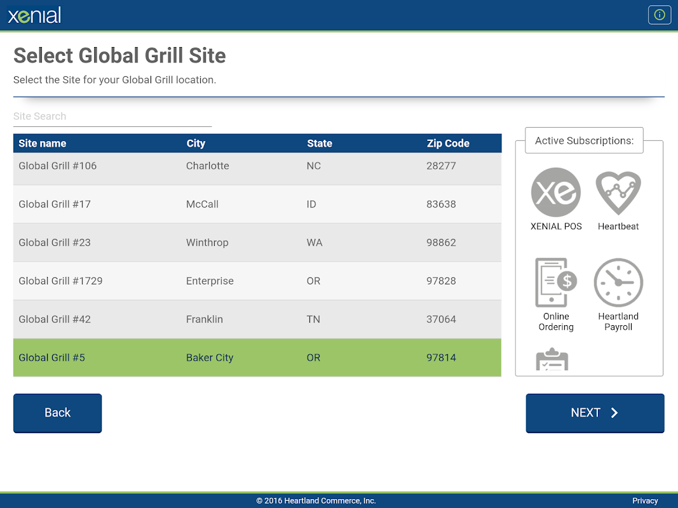
Task: Click the ID state cell
Action: pos(311,204)
